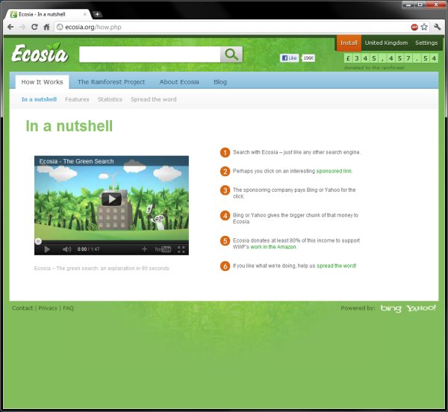Click the In a nutshell heading
This screenshot has width=448, height=412.
point(69,126)
